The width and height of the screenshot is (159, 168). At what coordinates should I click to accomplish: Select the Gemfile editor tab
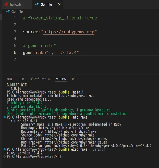47,4
